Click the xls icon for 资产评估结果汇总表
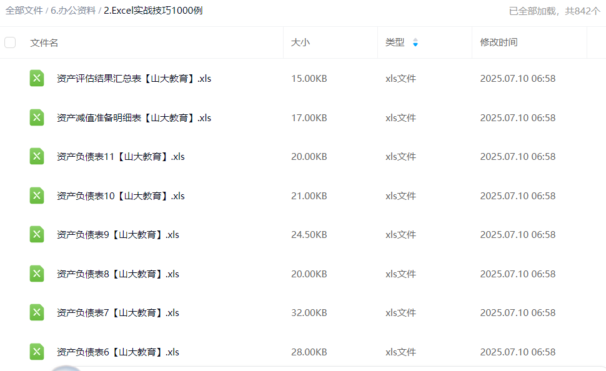This screenshot has width=606, height=371. pyautogui.click(x=37, y=79)
